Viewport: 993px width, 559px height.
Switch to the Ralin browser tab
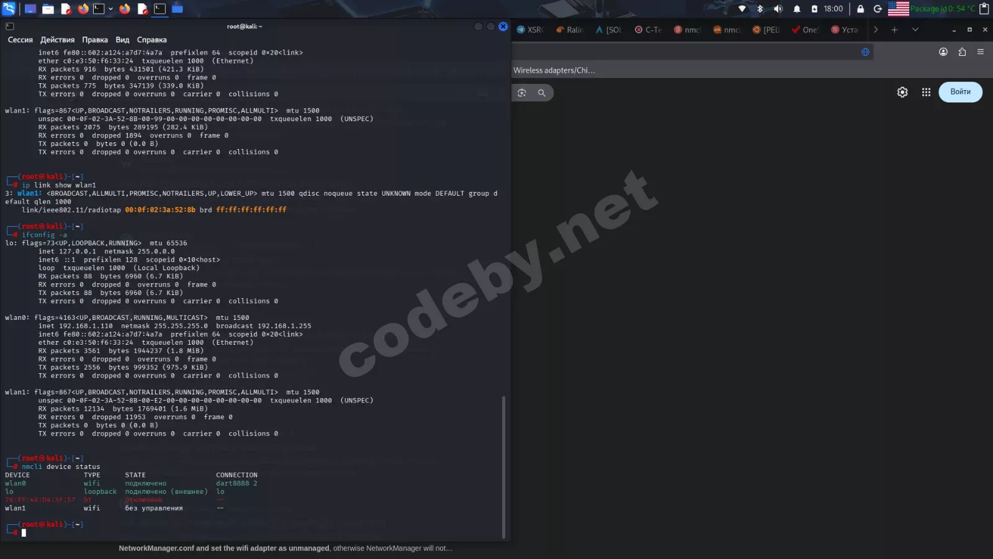point(570,30)
